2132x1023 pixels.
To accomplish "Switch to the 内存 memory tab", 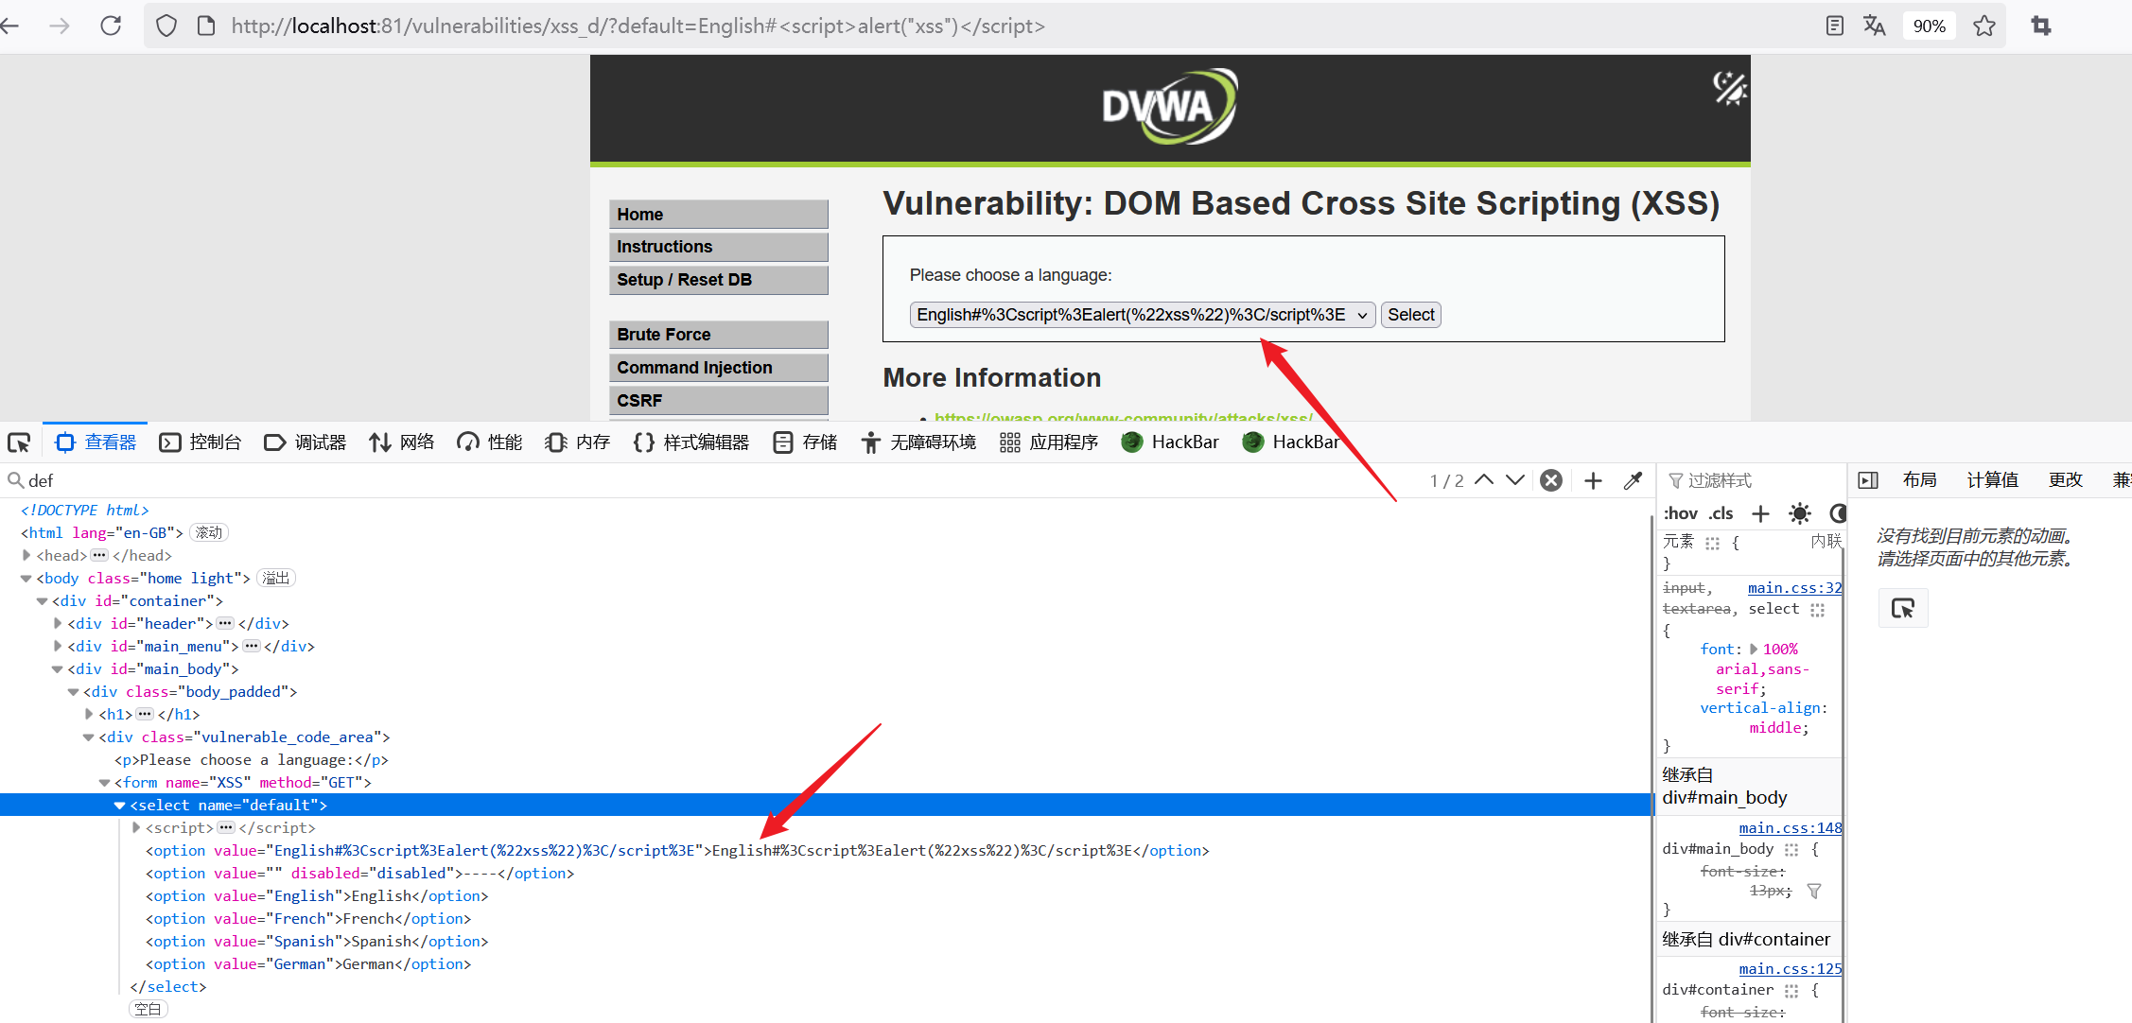I will pos(578,442).
